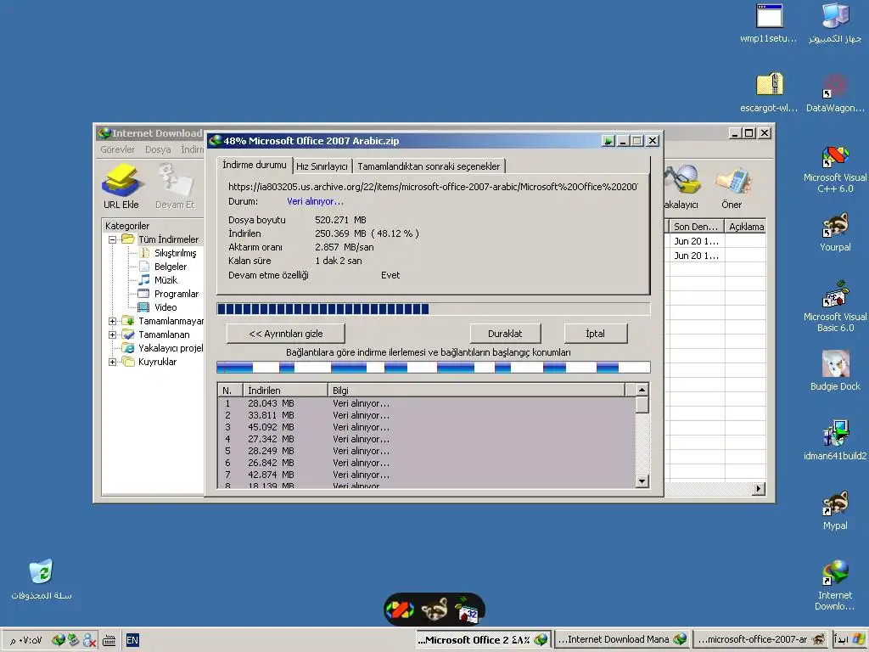Viewport: 869px width, 652px height.
Task: Select Microsoft Visual C++ 6.0 desktop icon
Action: (835, 169)
